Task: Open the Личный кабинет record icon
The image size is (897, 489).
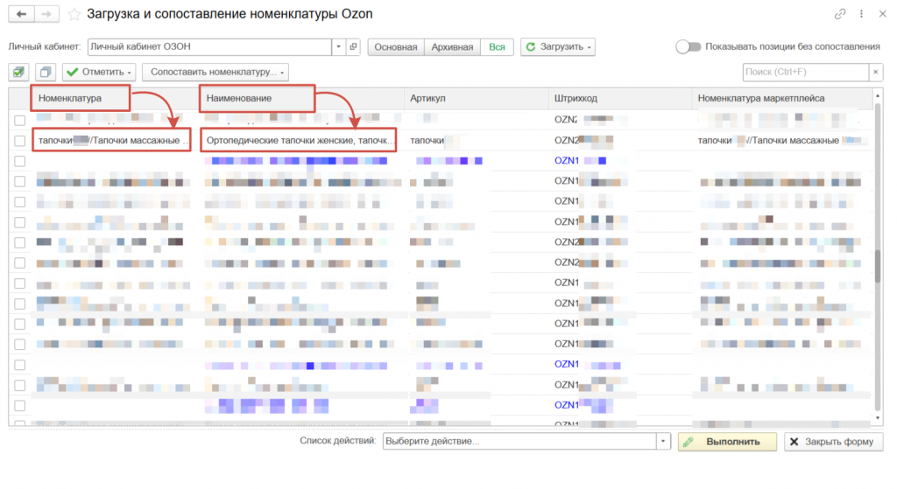Action: click(x=353, y=46)
